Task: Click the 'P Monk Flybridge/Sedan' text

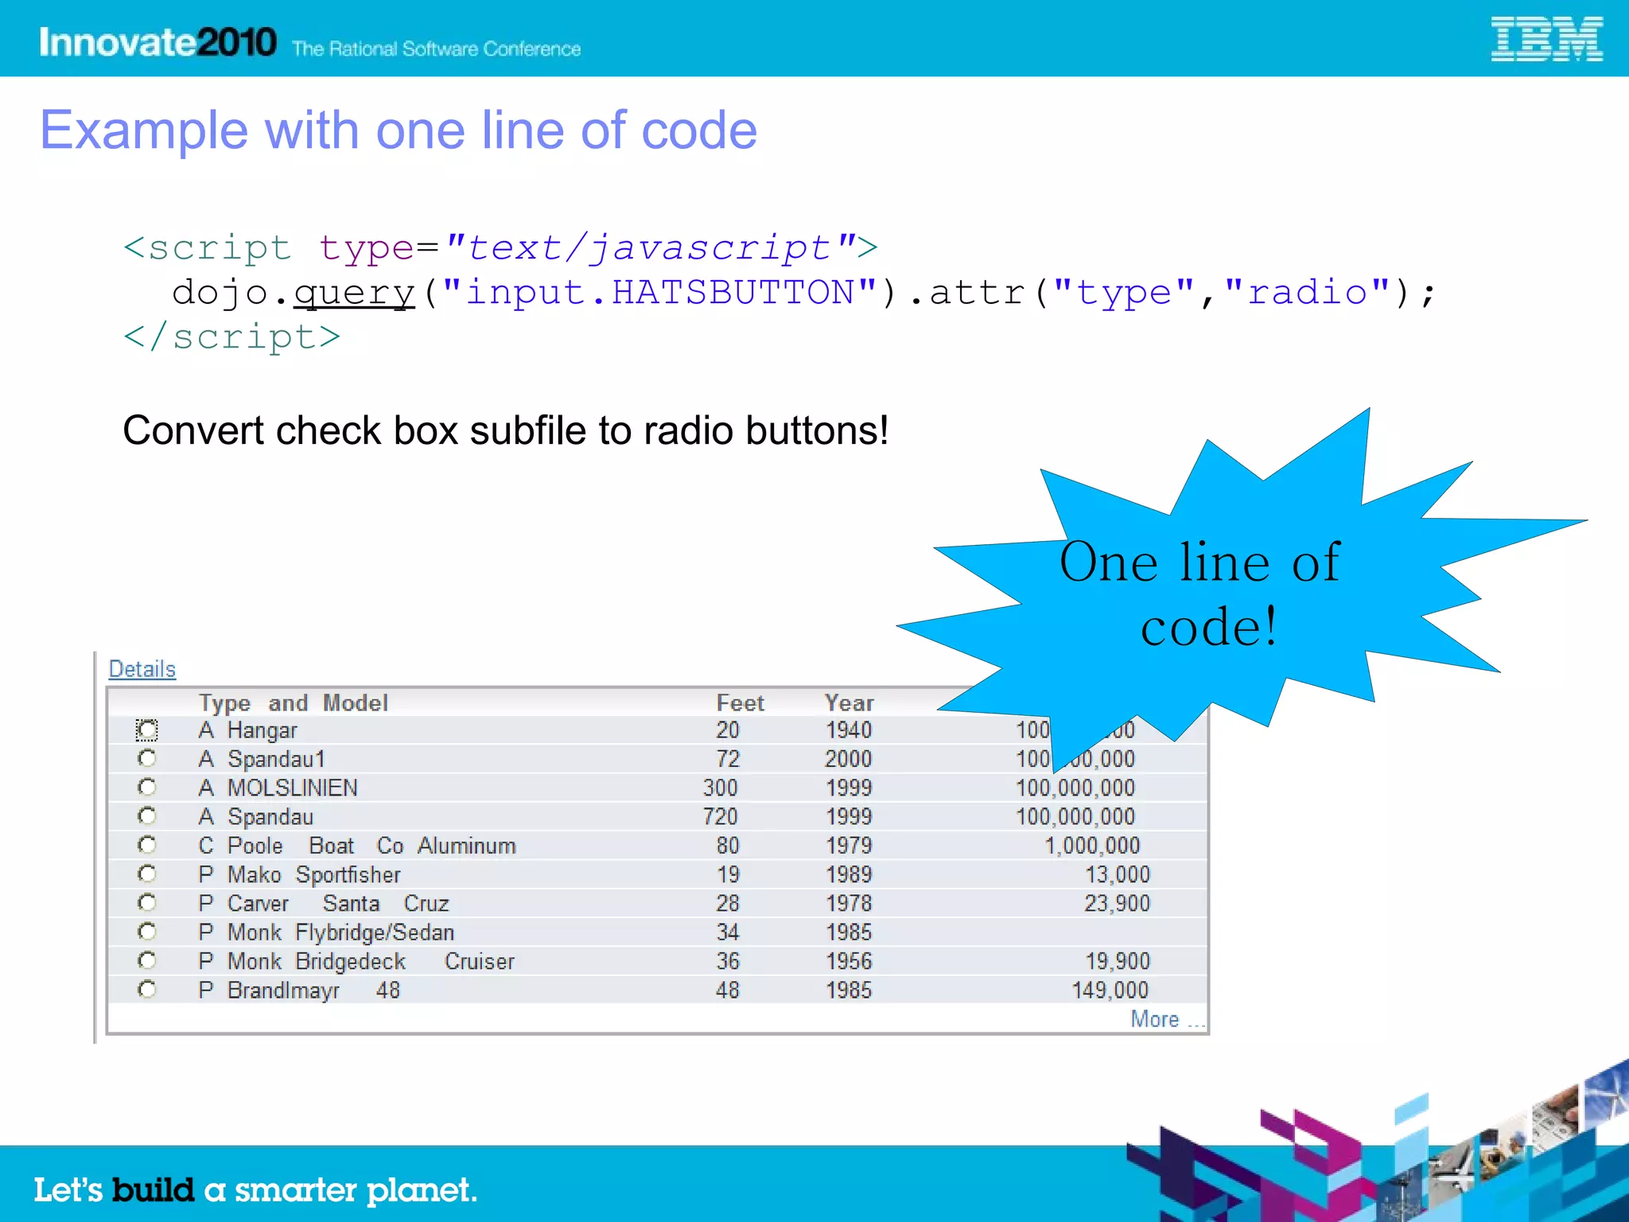Action: coord(326,932)
